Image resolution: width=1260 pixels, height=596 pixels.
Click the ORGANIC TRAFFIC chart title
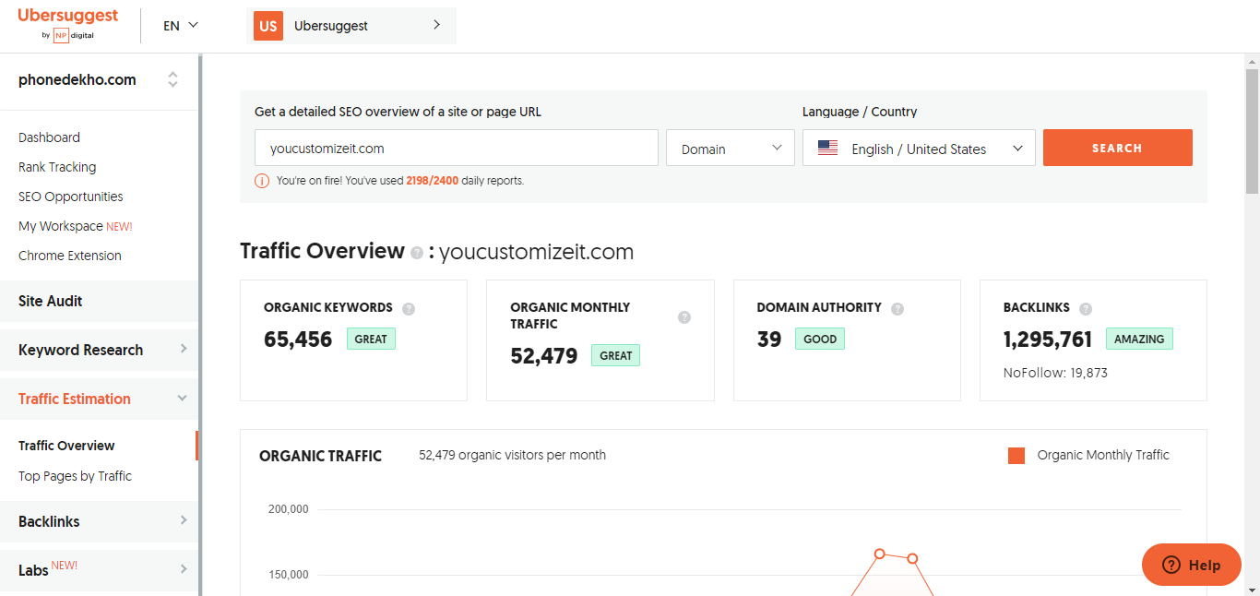pyautogui.click(x=320, y=456)
